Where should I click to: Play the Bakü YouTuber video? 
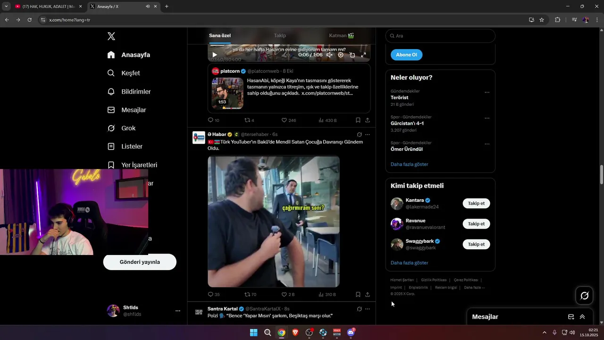click(274, 221)
